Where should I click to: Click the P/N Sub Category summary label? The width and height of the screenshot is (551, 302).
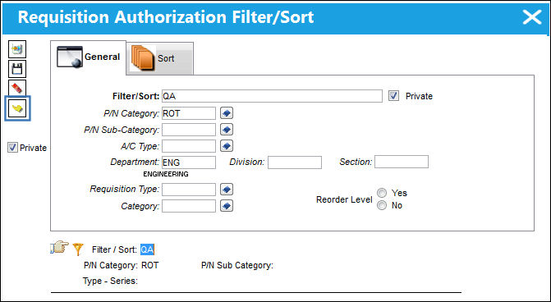[237, 265]
